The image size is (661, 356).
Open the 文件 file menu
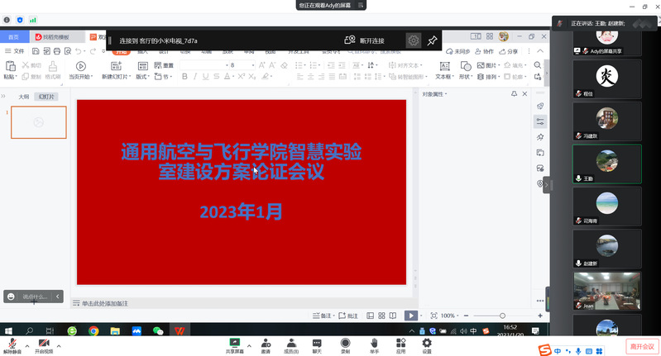15,51
